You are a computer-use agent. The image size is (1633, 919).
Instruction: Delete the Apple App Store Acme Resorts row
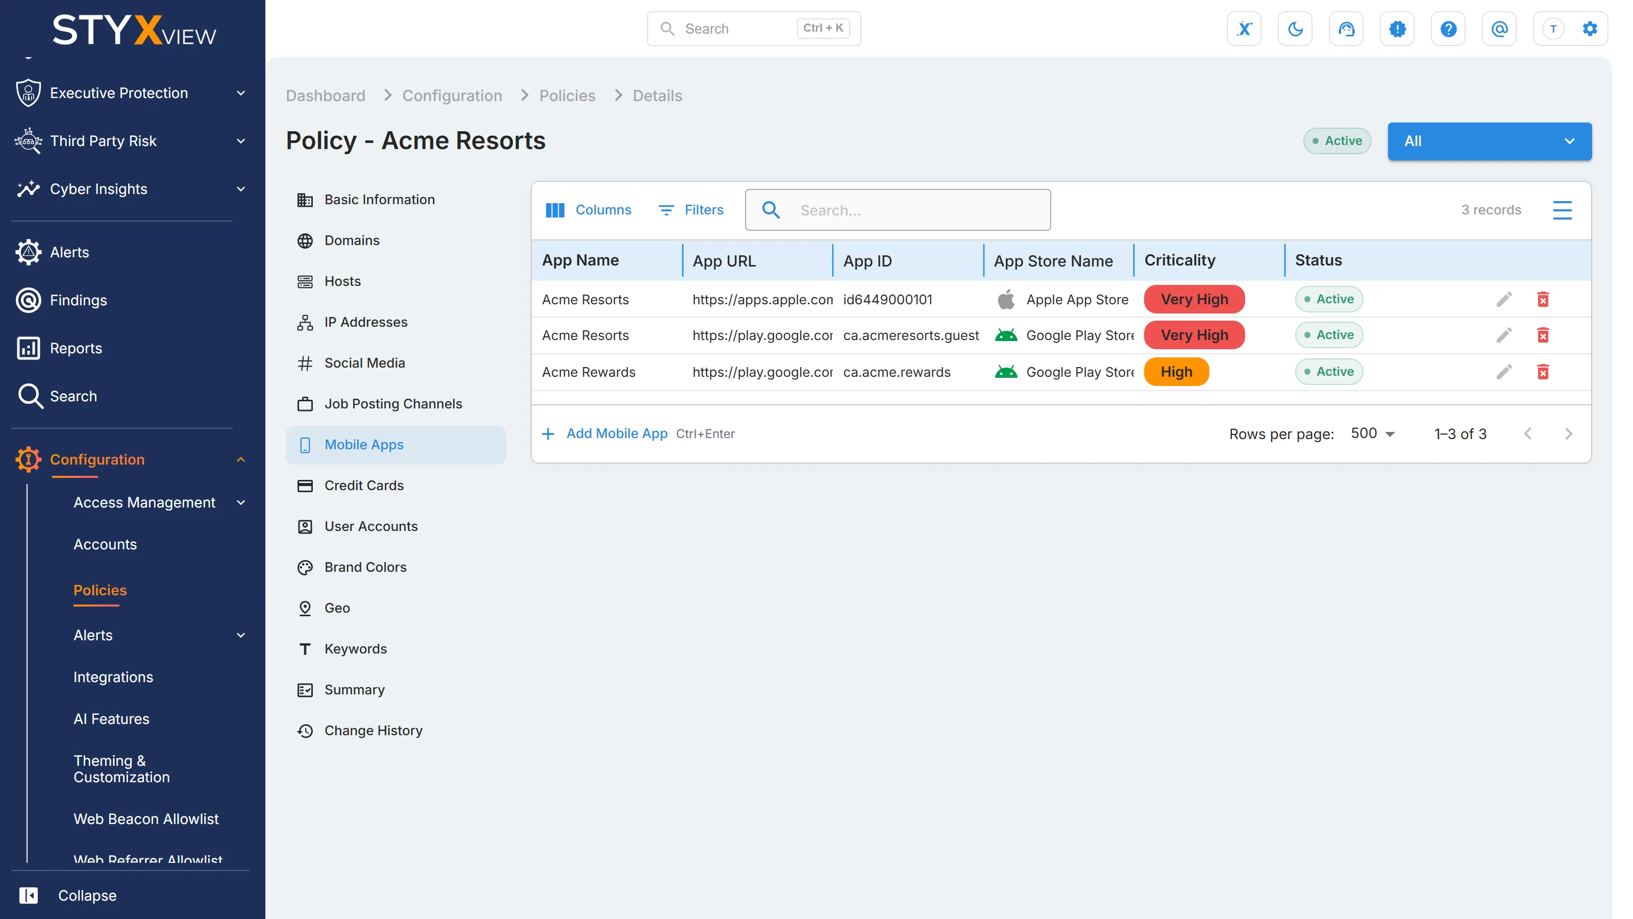coord(1543,299)
